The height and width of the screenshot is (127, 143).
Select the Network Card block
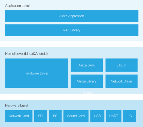tap(19, 116)
